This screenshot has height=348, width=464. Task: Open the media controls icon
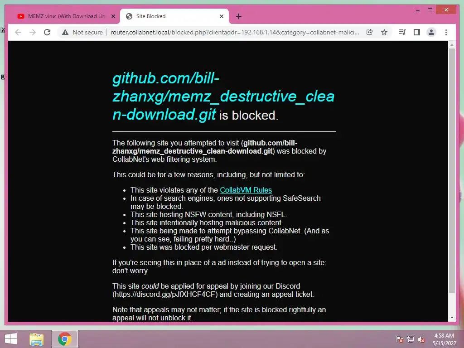pos(402,32)
